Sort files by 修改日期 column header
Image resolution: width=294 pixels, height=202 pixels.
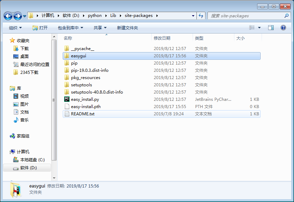click(162, 38)
